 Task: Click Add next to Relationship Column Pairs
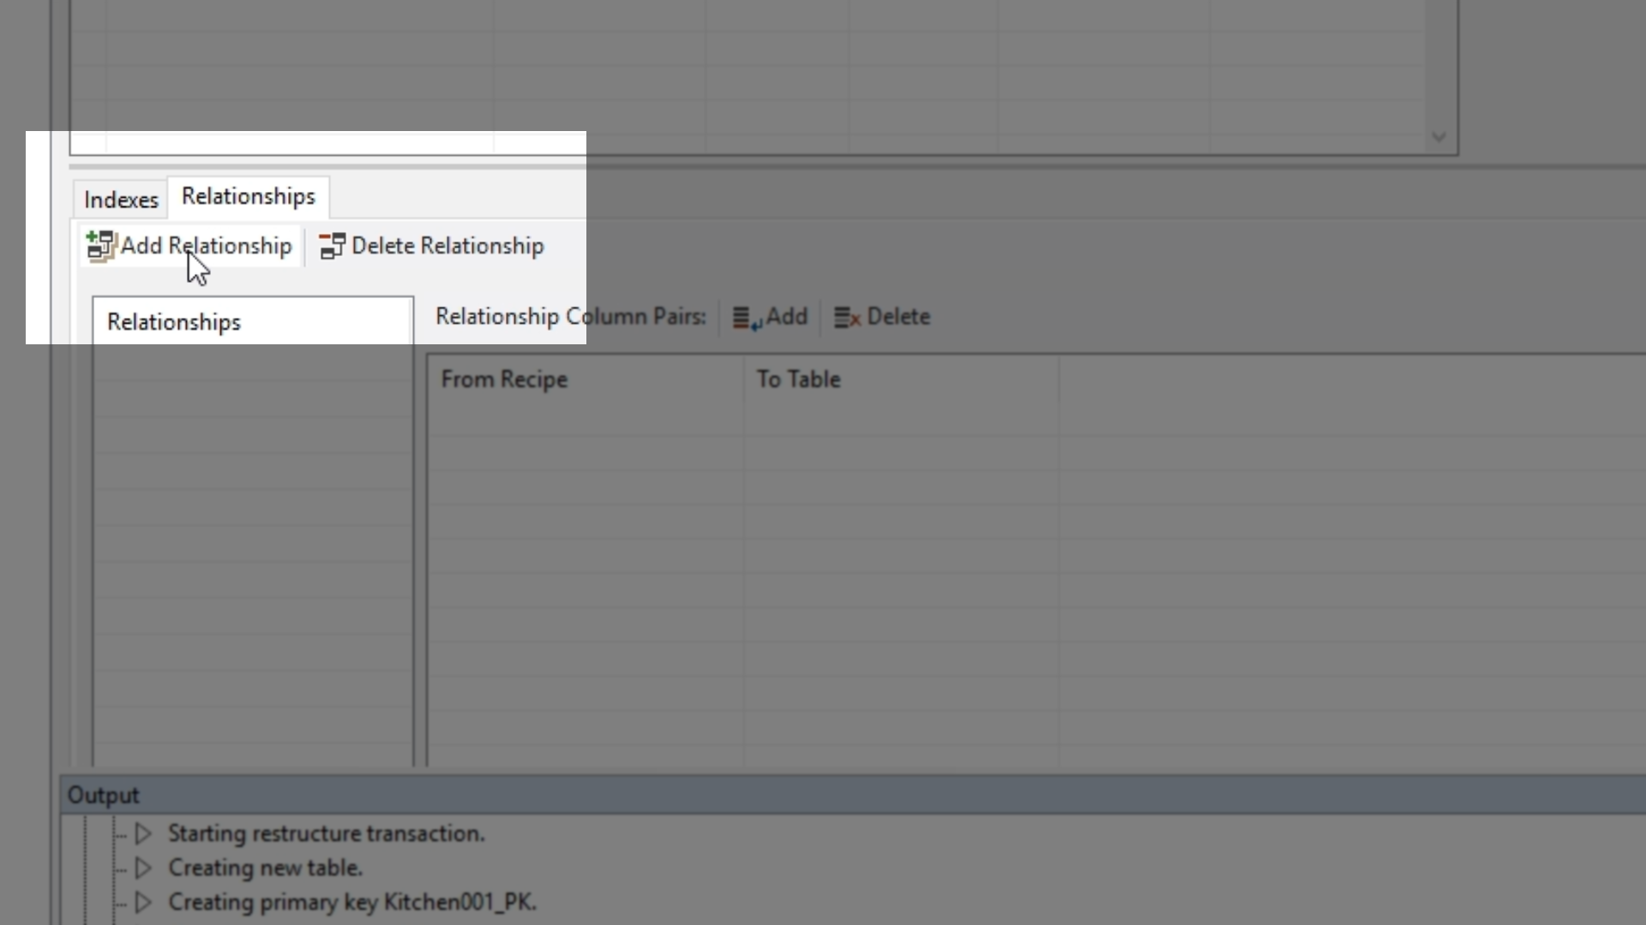click(x=787, y=317)
